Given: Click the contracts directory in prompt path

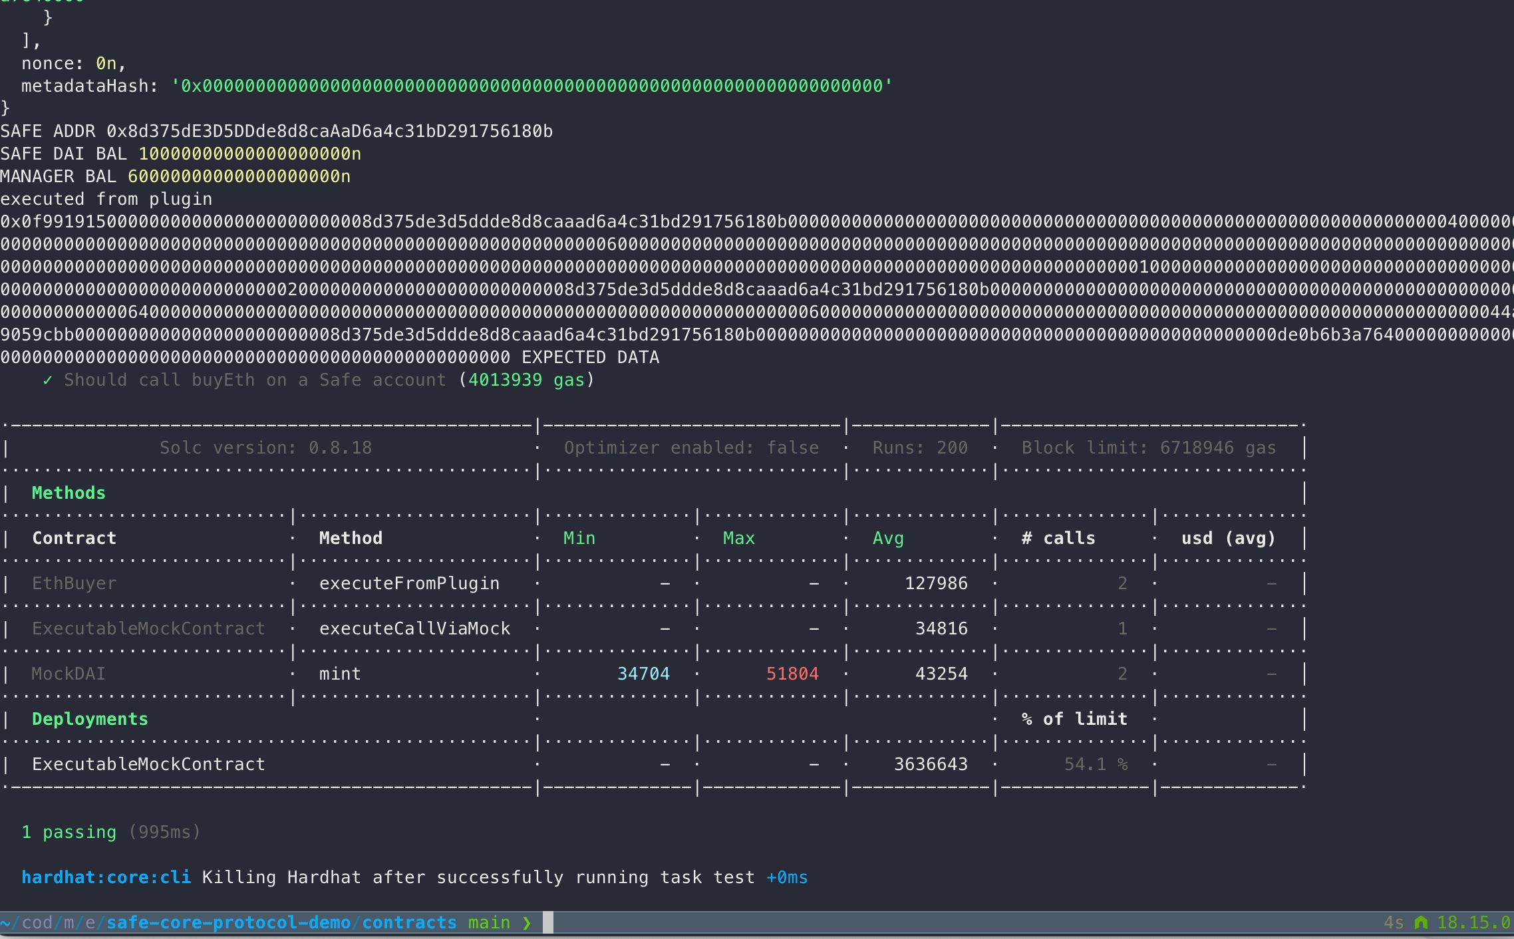Looking at the screenshot, I should [x=410, y=922].
